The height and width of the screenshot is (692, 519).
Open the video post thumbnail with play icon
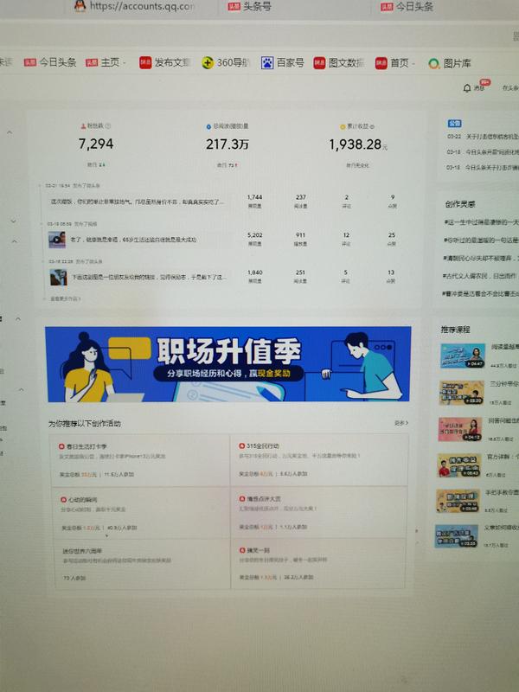(57, 240)
